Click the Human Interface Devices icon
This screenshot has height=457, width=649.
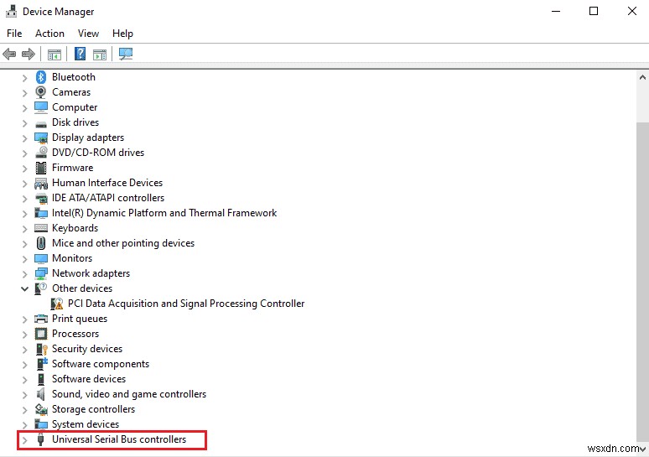(41, 183)
